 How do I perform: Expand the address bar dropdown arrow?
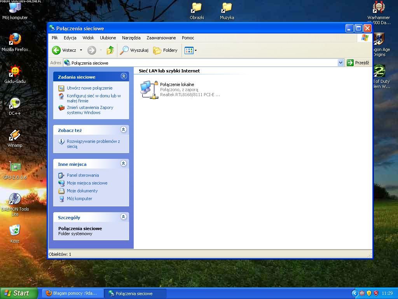click(x=340, y=63)
